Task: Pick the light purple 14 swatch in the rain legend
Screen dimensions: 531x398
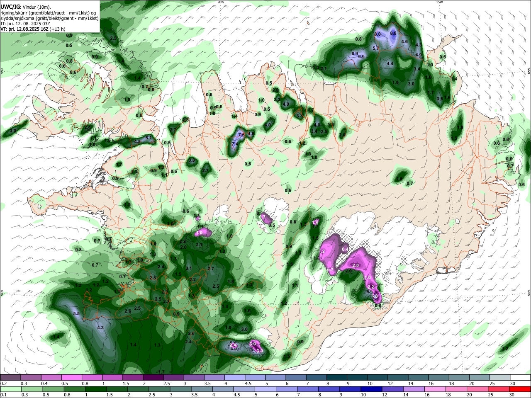Action: (x=414, y=389)
